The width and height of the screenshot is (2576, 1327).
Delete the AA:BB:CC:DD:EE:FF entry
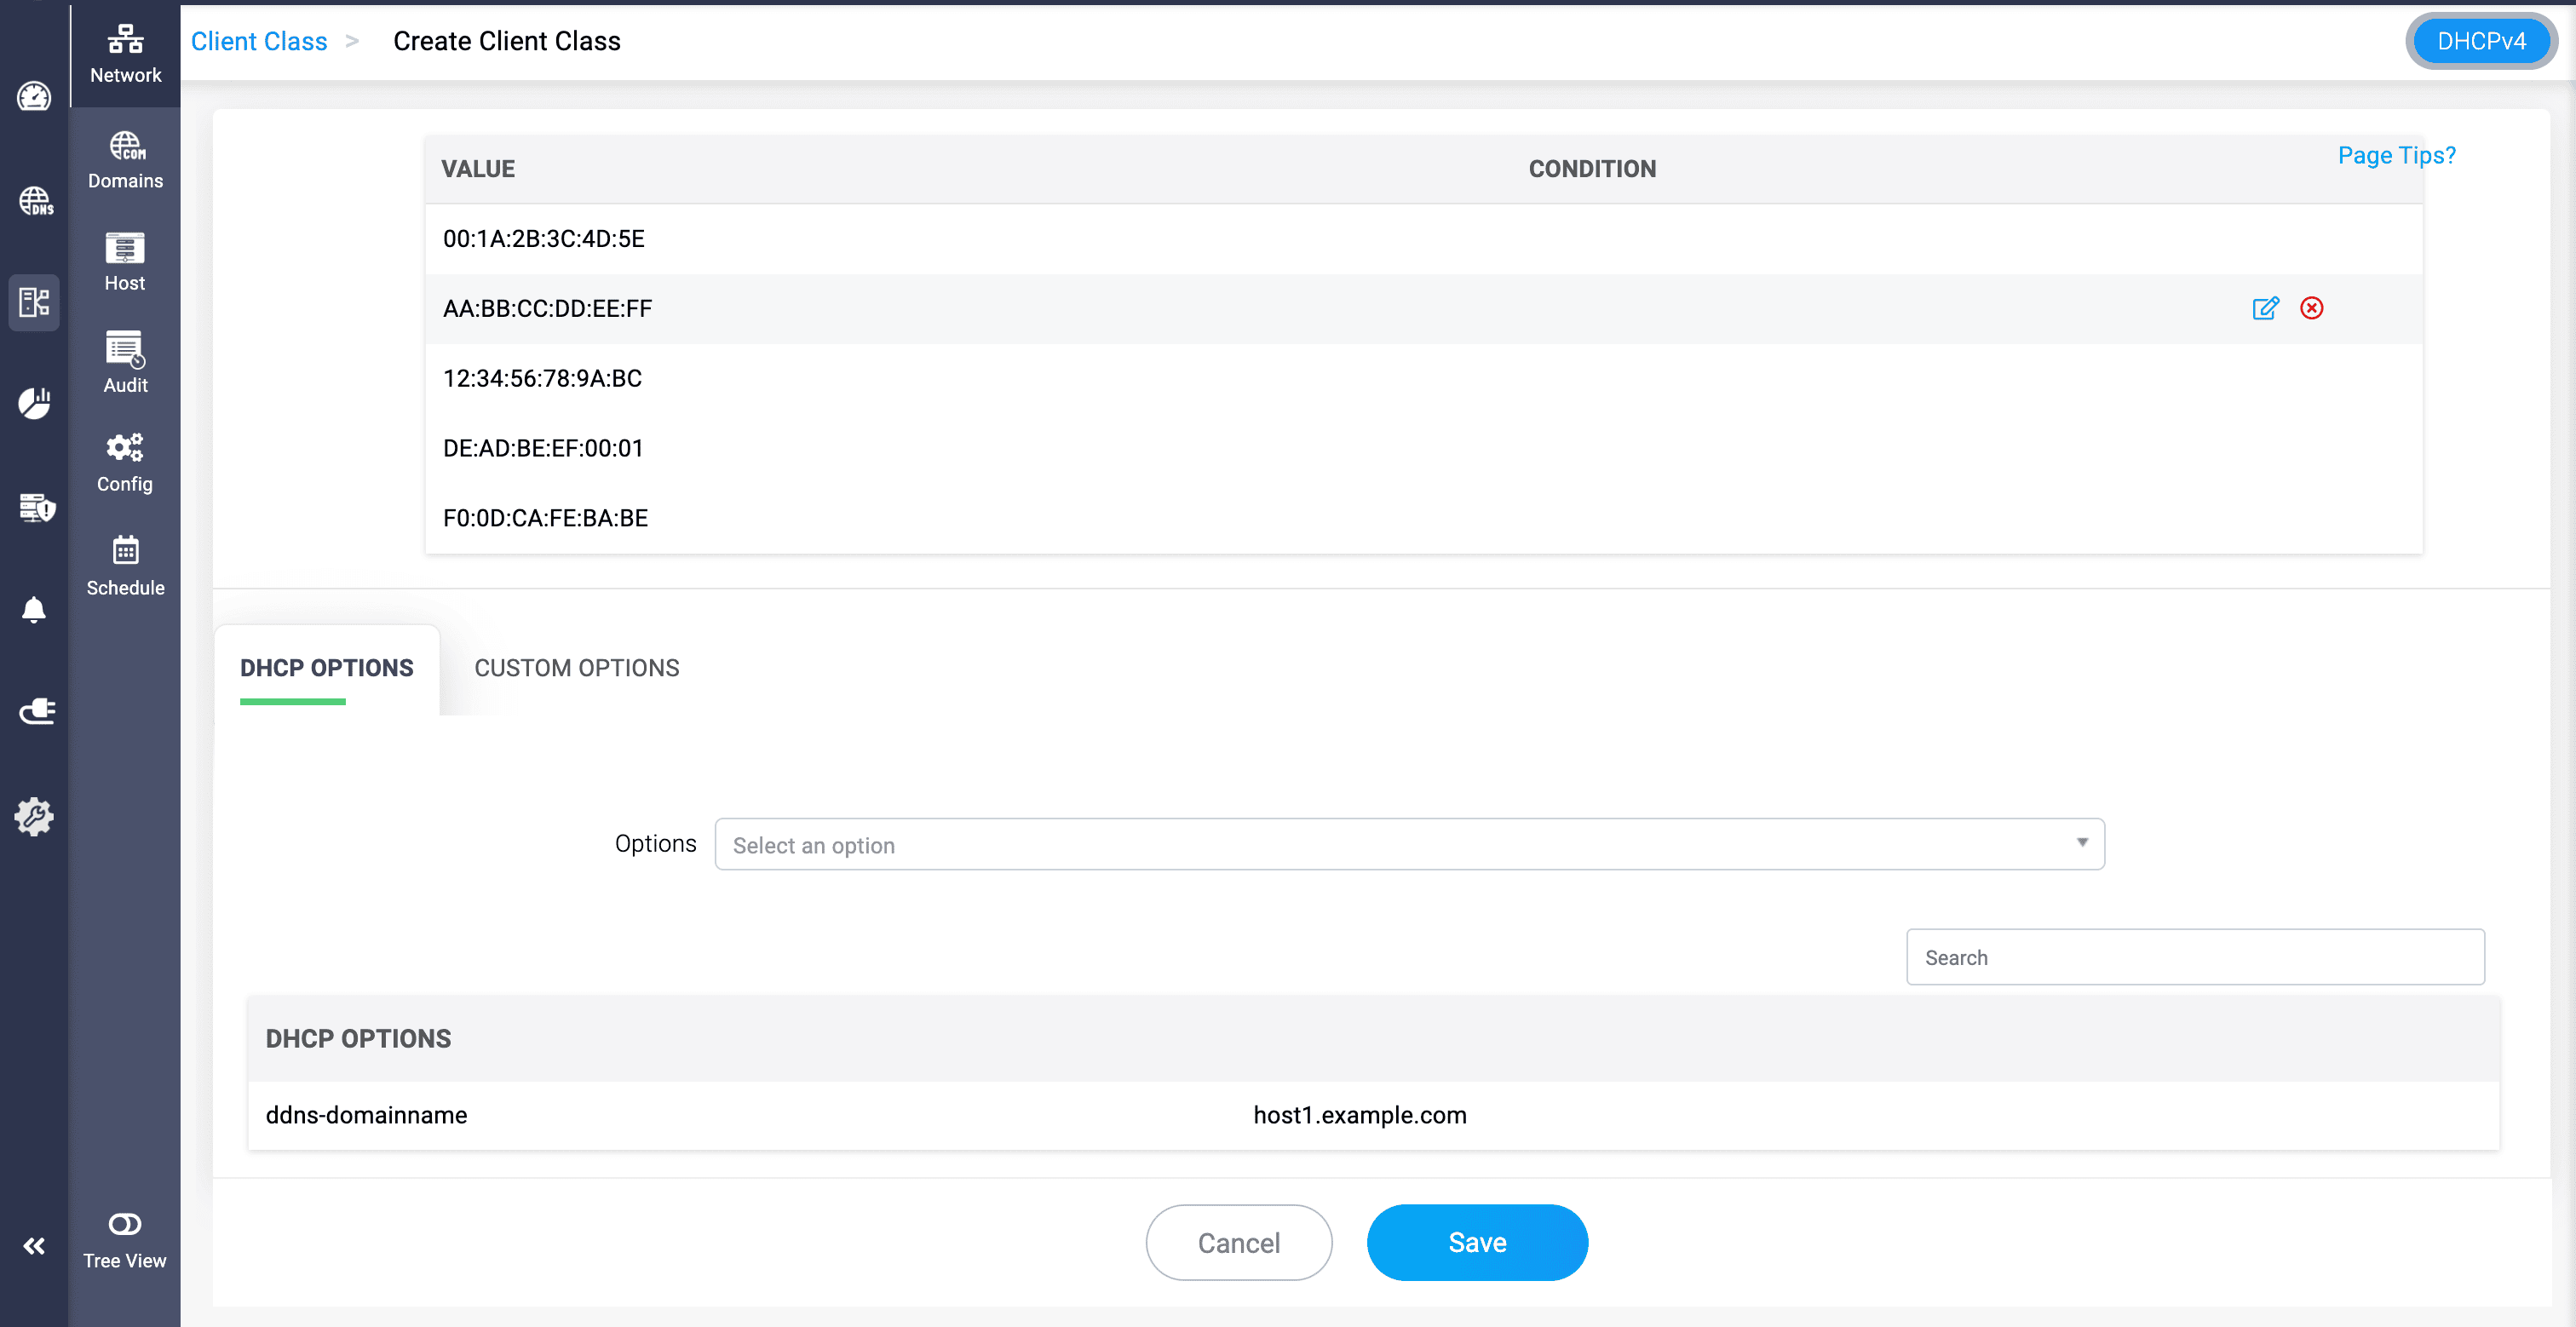pos(2311,308)
